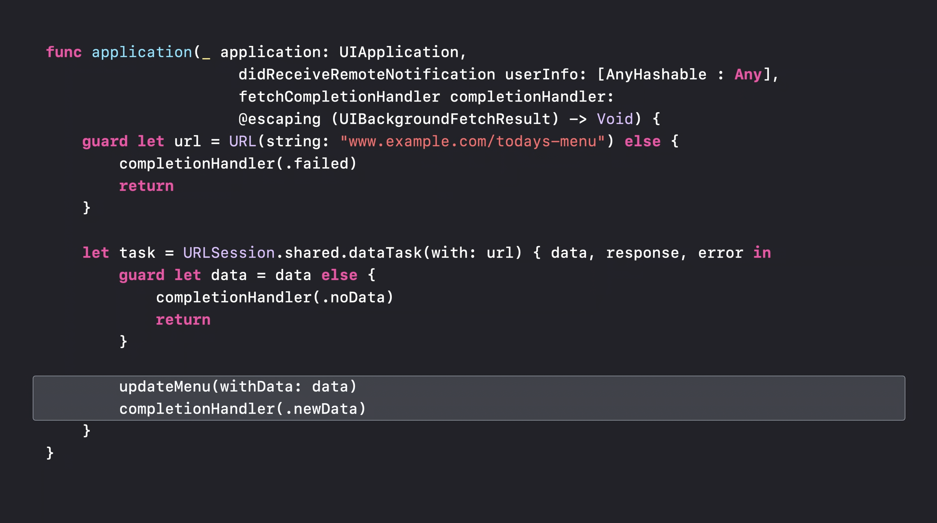The image size is (937, 523).
Task: Click the func keyword
Action: coord(64,52)
